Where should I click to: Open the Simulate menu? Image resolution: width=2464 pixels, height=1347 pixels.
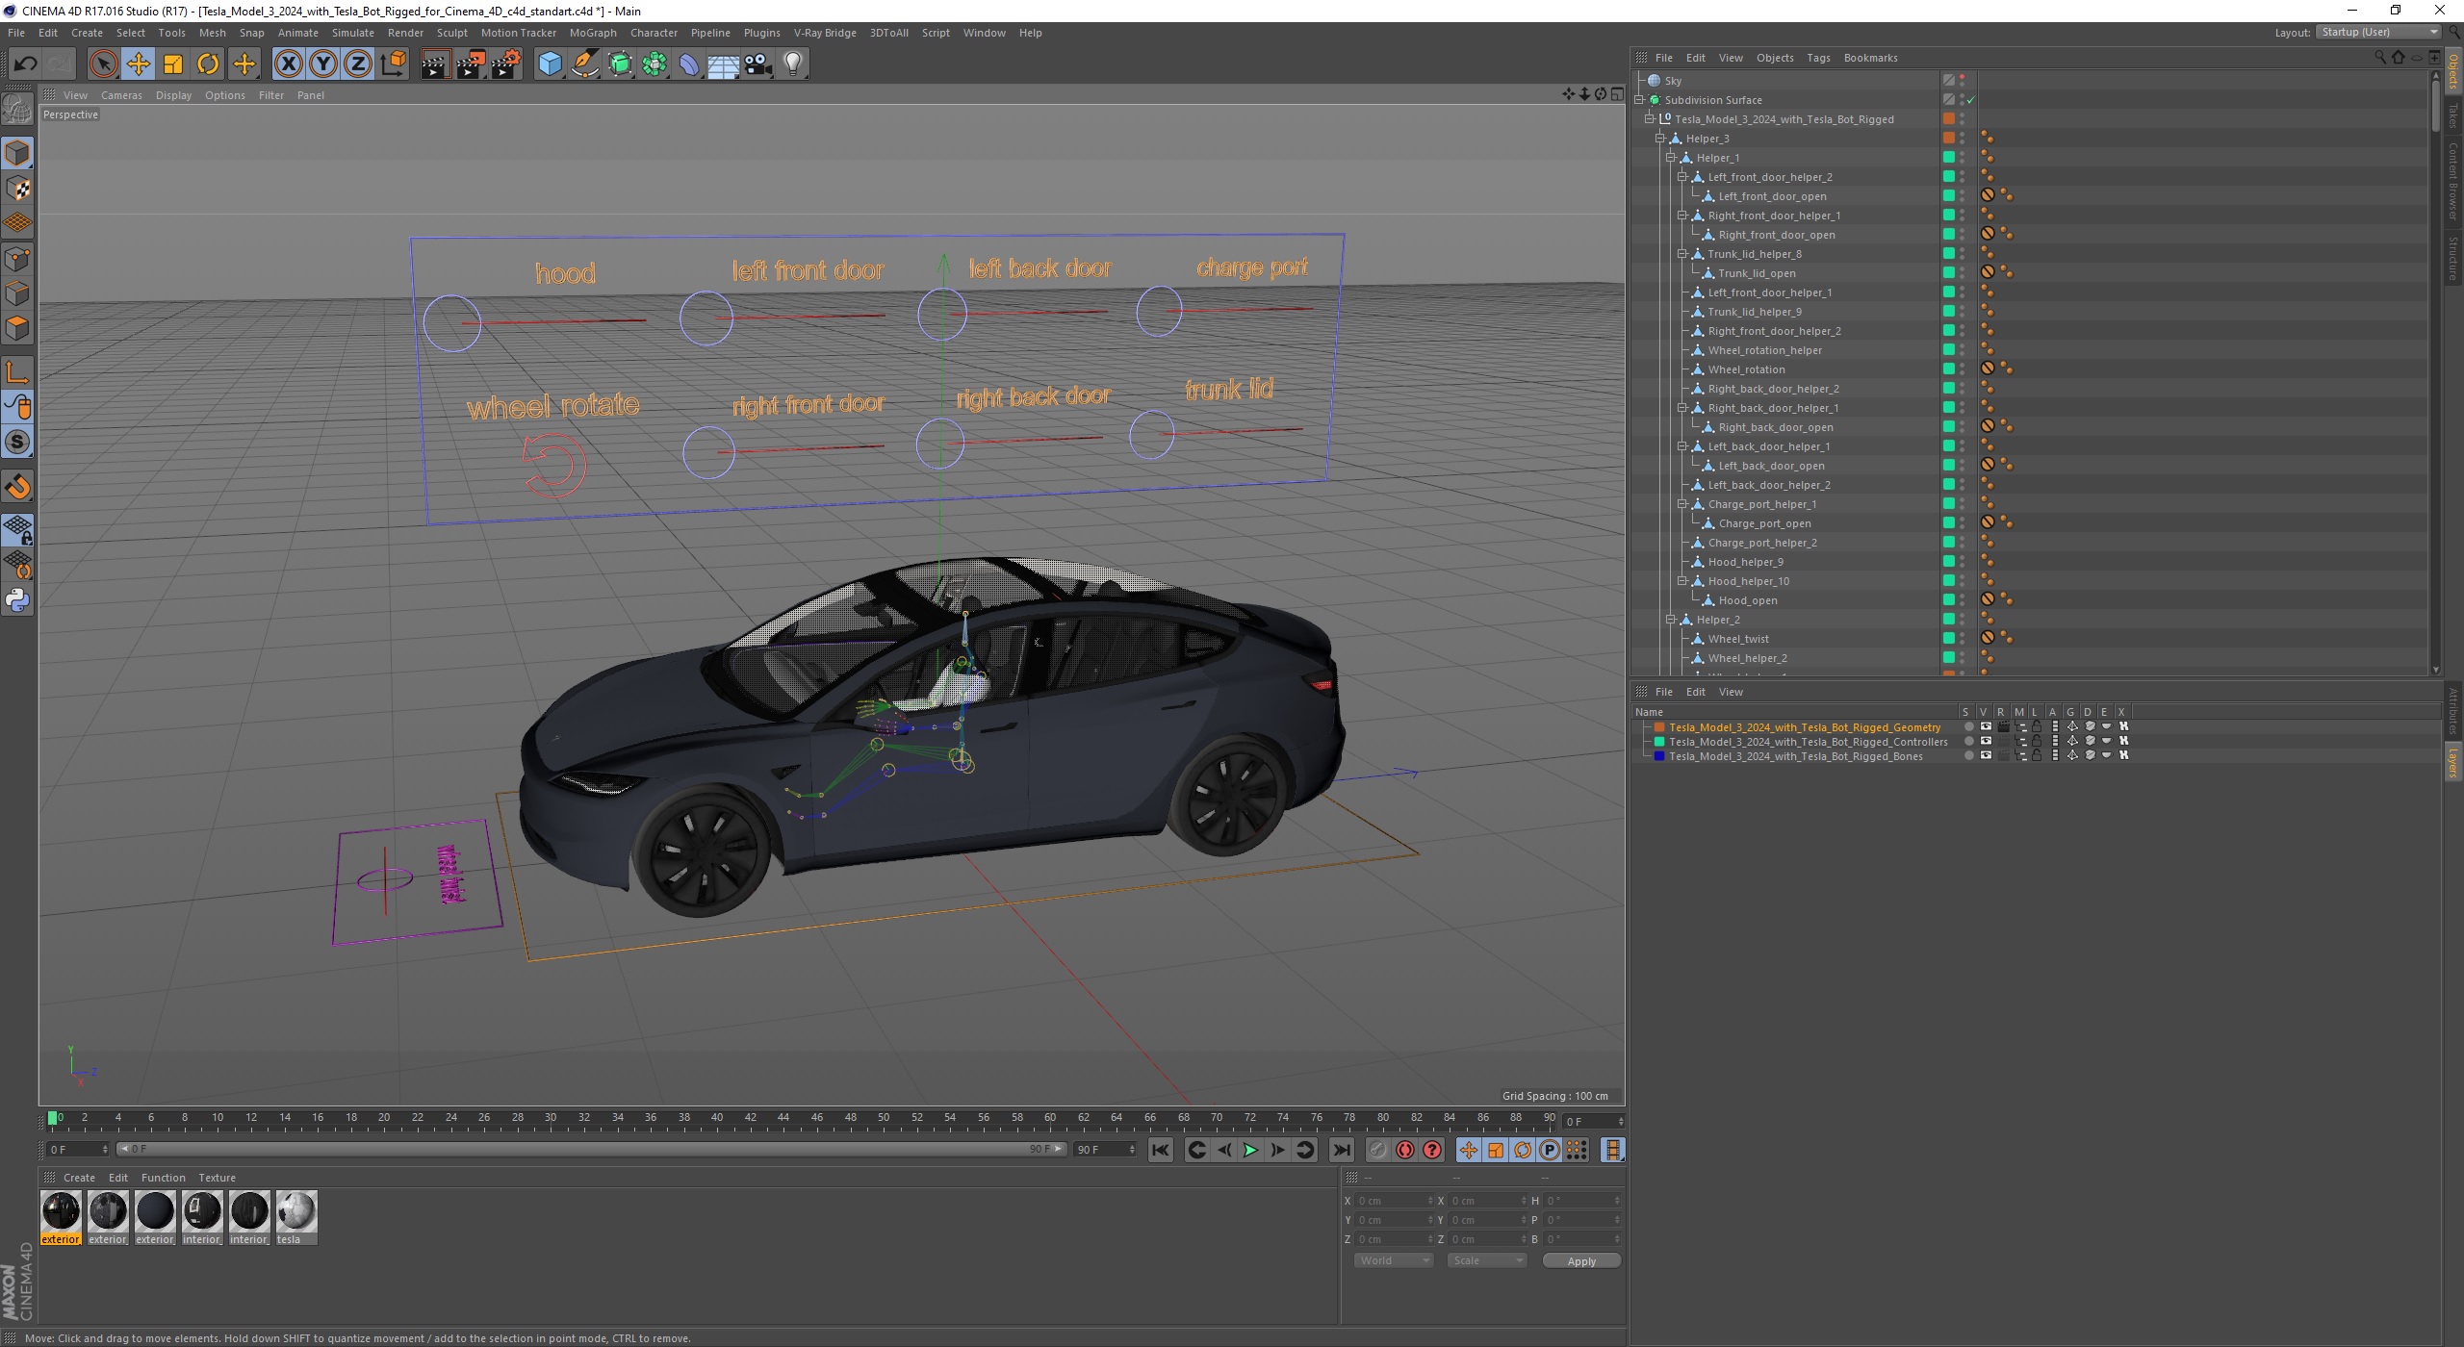coord(353,33)
